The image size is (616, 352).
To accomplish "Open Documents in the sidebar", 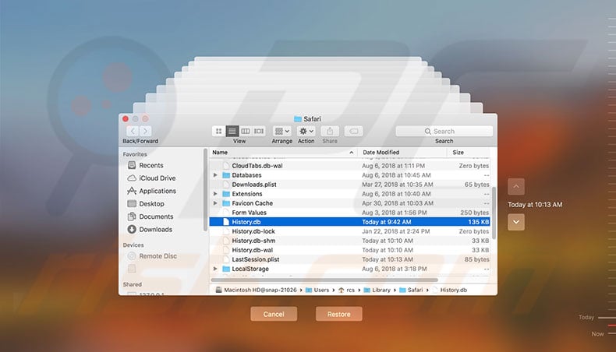I will point(150,216).
